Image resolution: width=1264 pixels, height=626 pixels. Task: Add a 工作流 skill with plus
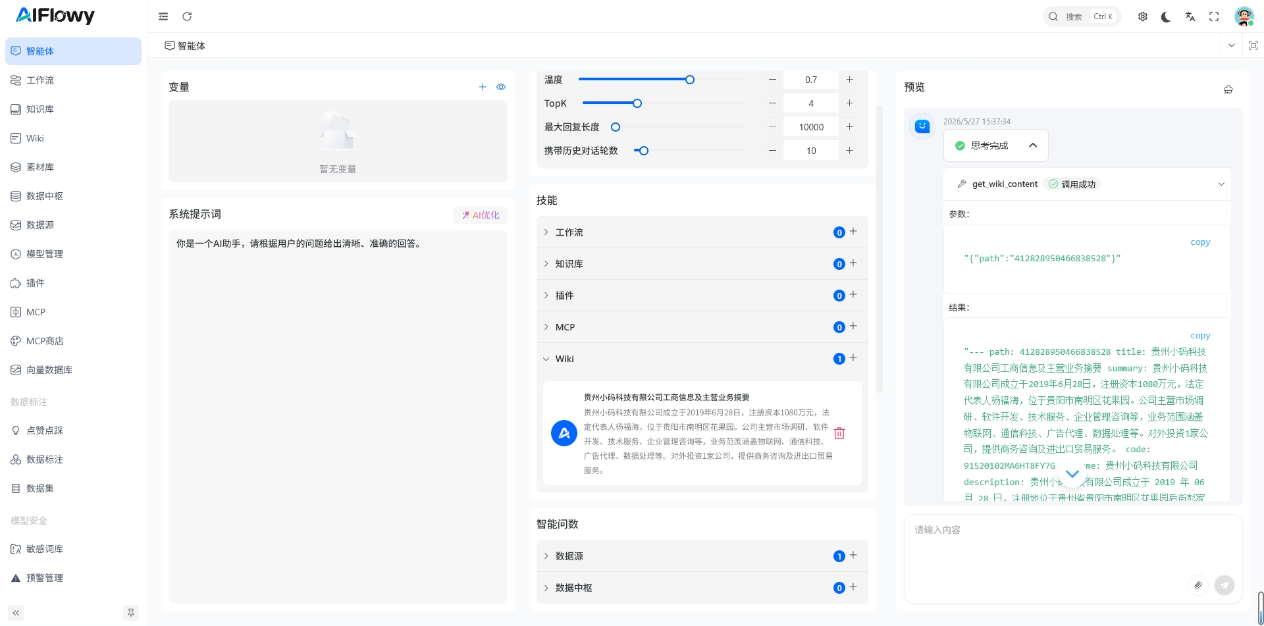click(x=853, y=231)
